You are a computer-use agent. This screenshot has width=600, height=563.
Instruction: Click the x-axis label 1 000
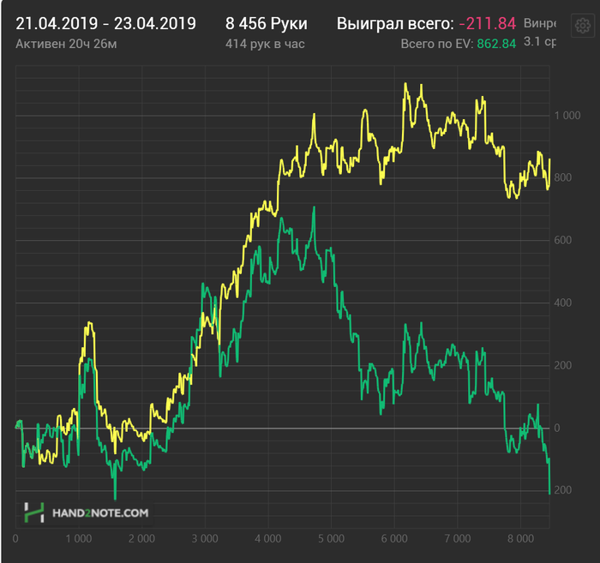[x=79, y=538]
